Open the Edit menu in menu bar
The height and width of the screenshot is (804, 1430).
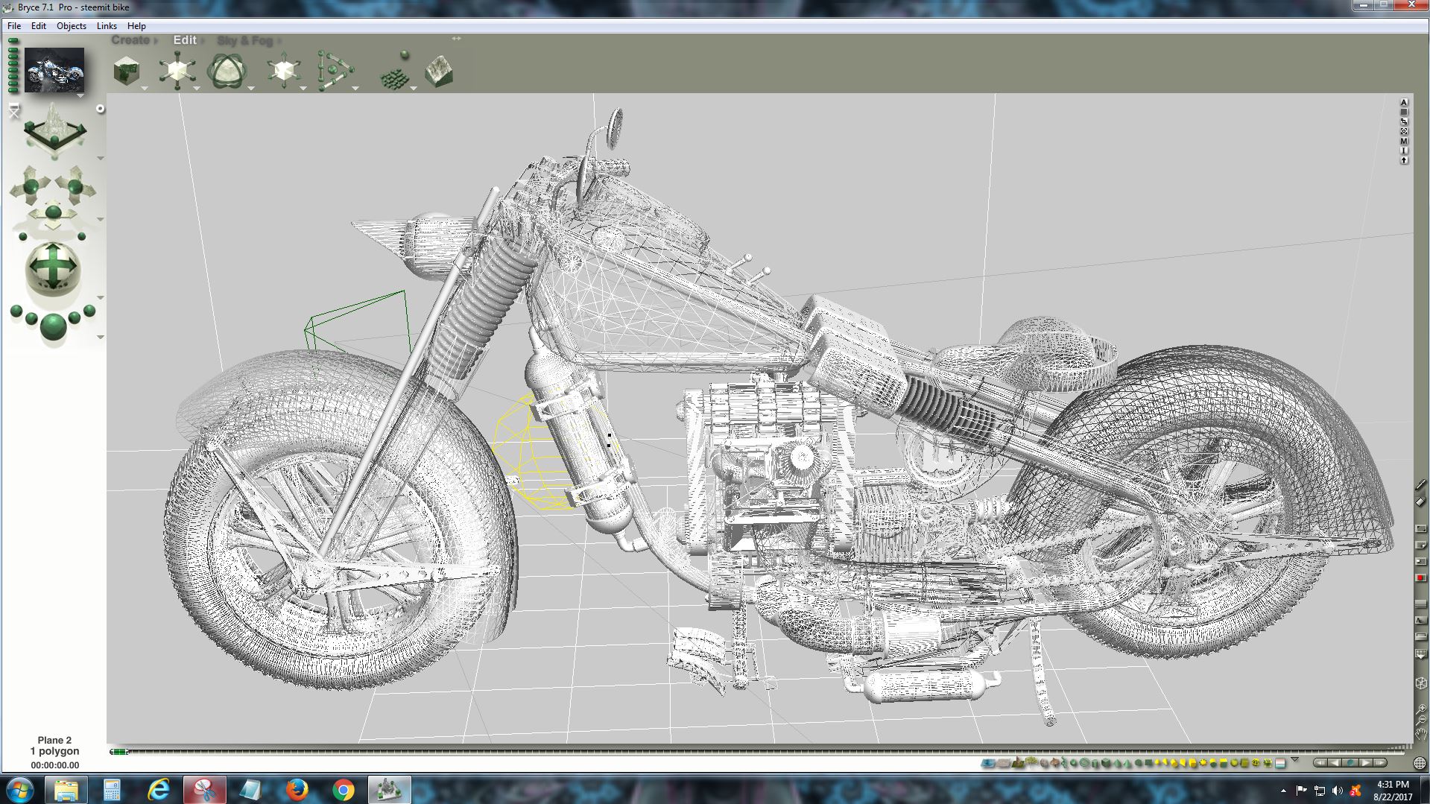(x=39, y=25)
